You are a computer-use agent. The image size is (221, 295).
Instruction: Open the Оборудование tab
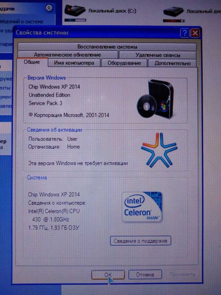pos(124,63)
